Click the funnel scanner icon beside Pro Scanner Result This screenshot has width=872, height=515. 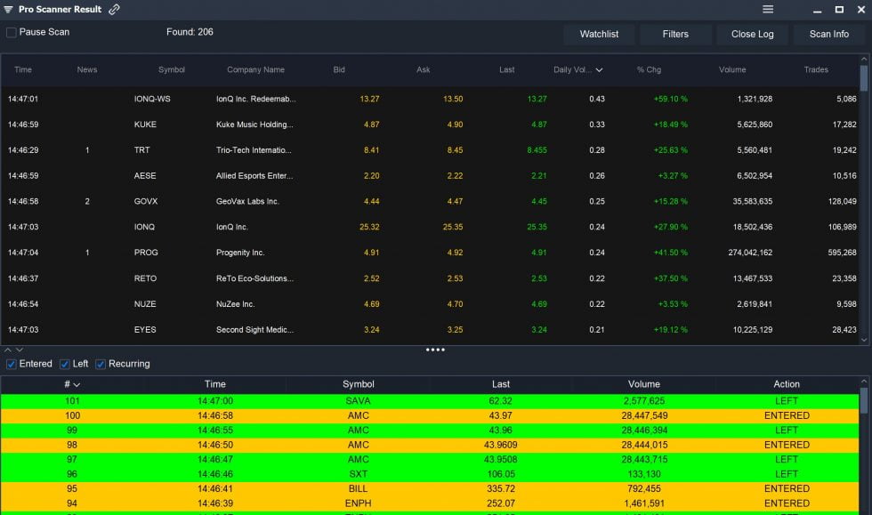click(x=8, y=9)
